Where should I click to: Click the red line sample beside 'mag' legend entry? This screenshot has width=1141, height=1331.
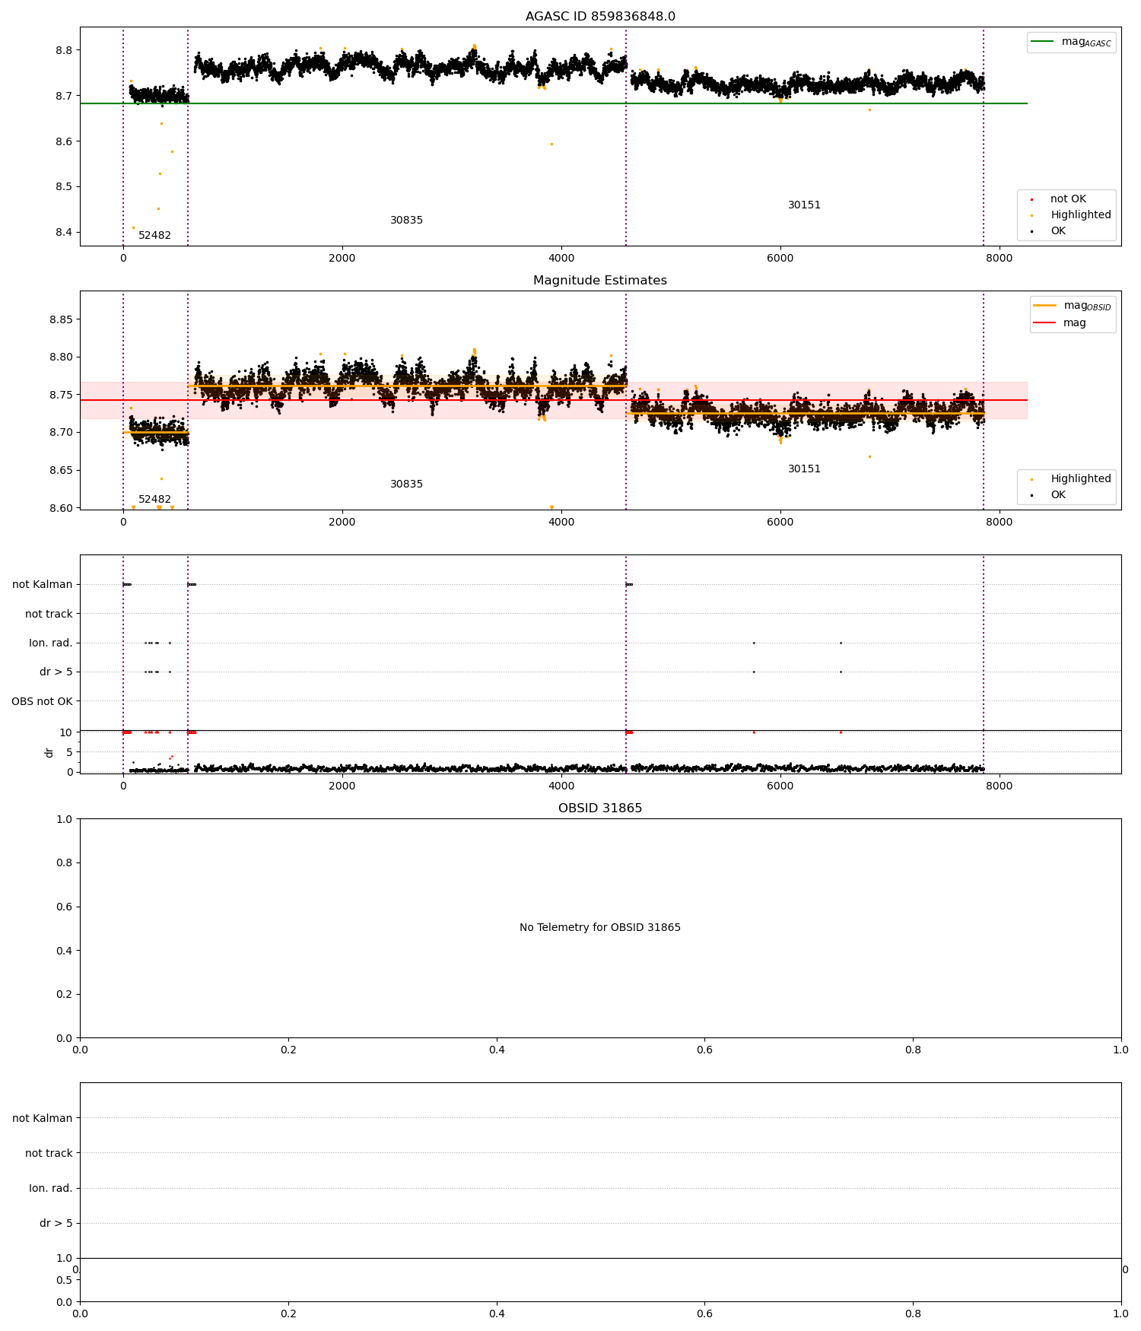coord(1045,323)
